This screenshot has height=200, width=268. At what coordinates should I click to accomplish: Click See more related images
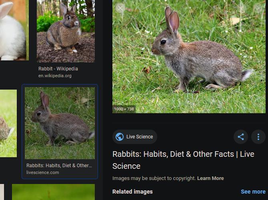click(x=253, y=192)
